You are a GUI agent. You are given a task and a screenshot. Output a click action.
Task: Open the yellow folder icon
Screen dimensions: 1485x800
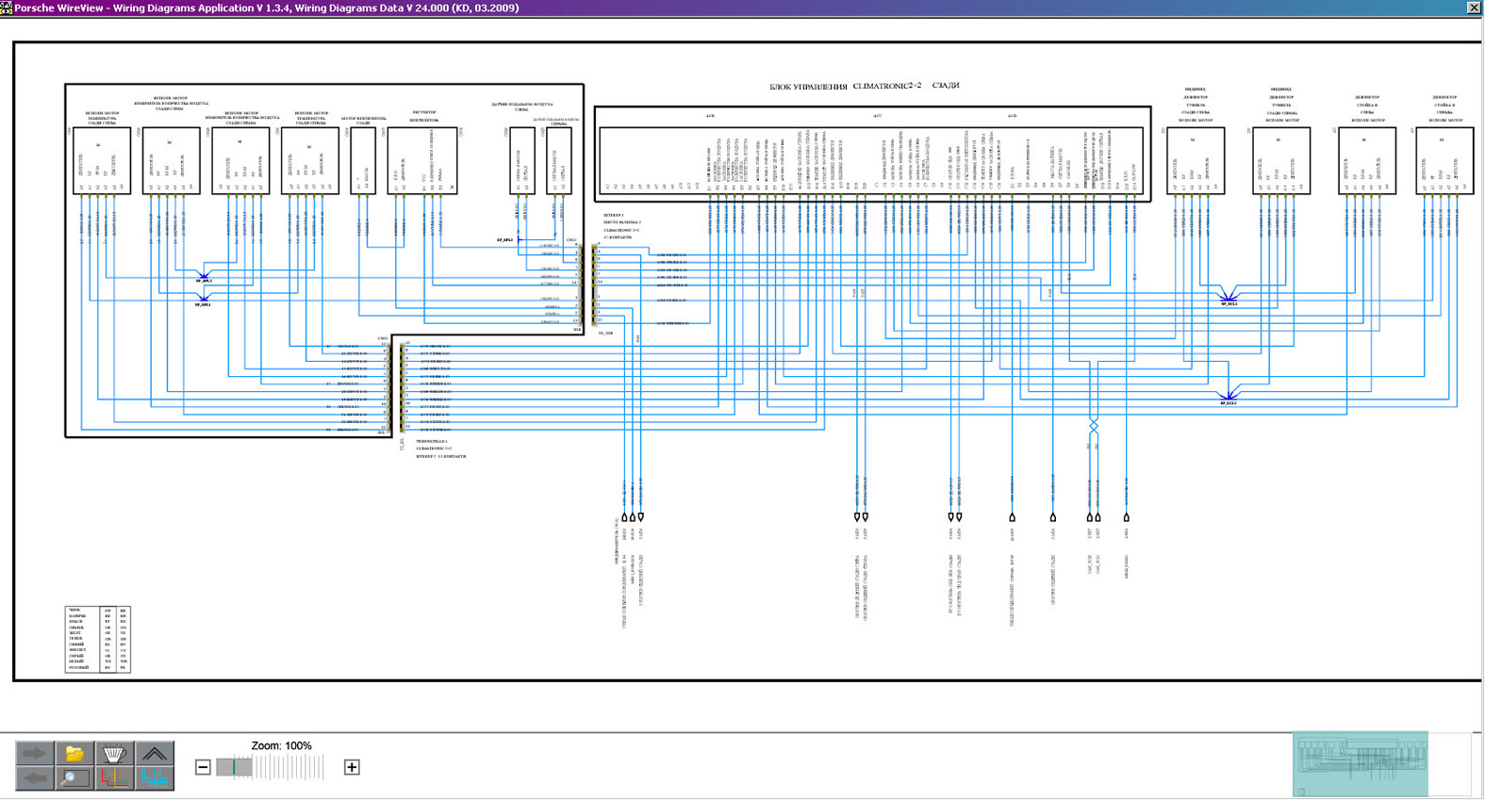pyautogui.click(x=74, y=753)
